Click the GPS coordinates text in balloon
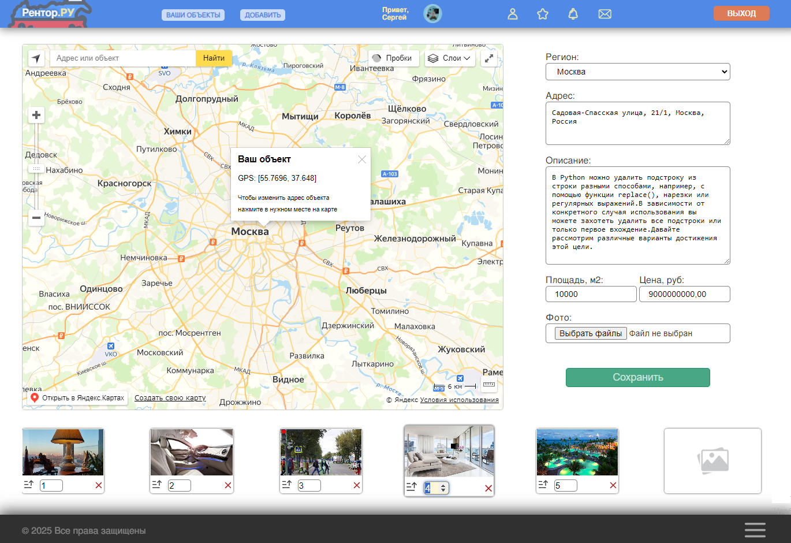This screenshot has height=543, width=791. click(x=277, y=178)
